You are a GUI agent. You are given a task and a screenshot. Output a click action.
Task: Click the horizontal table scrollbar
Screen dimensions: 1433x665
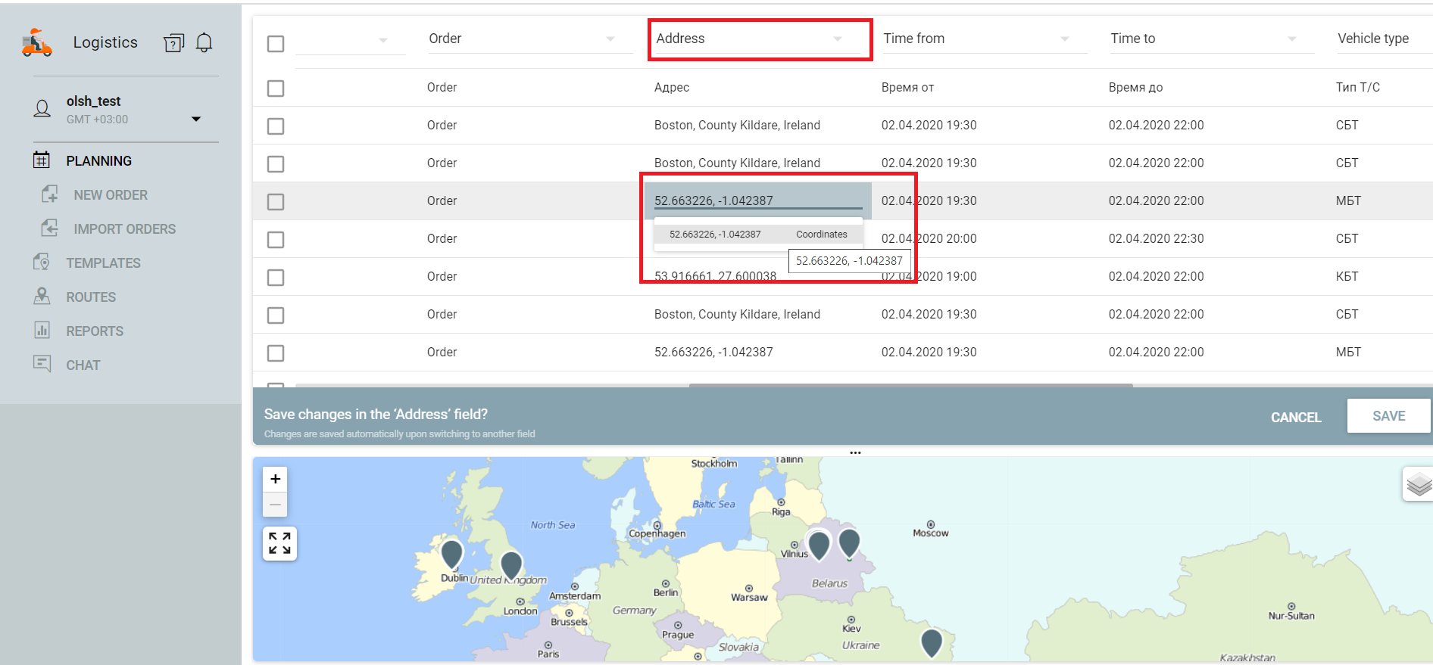(910, 385)
